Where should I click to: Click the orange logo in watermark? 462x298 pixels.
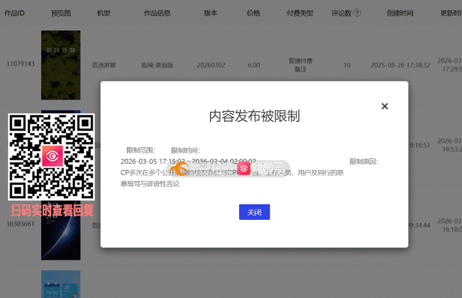[179, 168]
